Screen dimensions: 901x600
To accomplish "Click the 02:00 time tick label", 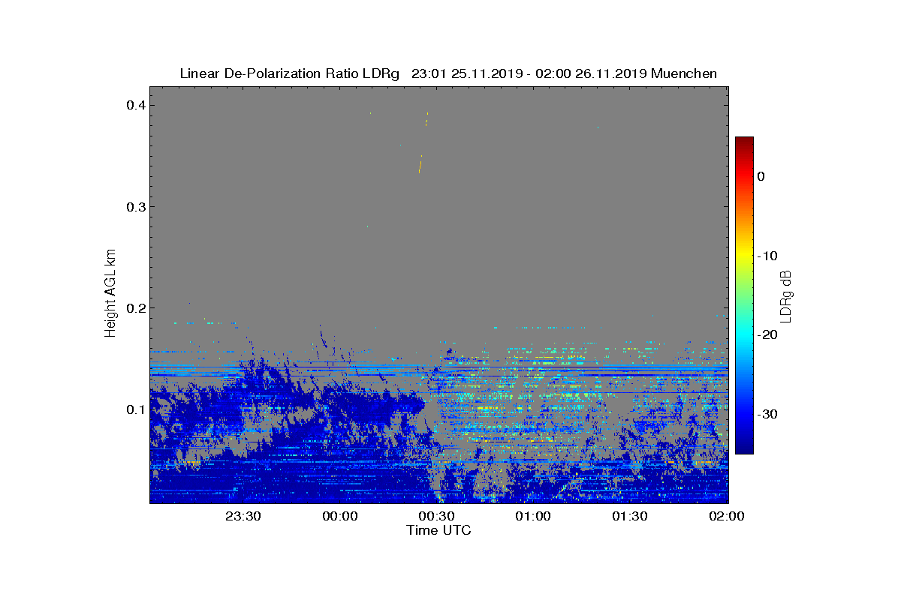I will coord(727,517).
